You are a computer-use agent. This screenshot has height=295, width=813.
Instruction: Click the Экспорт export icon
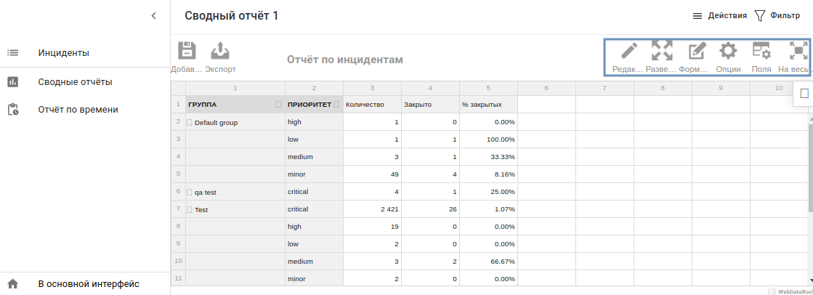220,52
